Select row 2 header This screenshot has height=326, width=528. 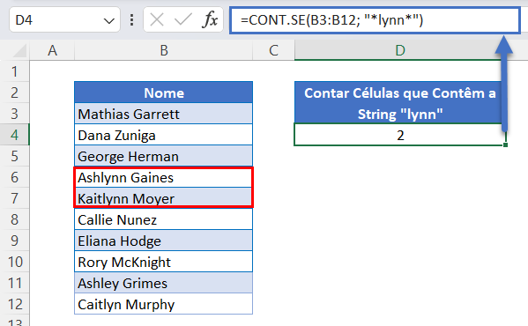click(14, 93)
